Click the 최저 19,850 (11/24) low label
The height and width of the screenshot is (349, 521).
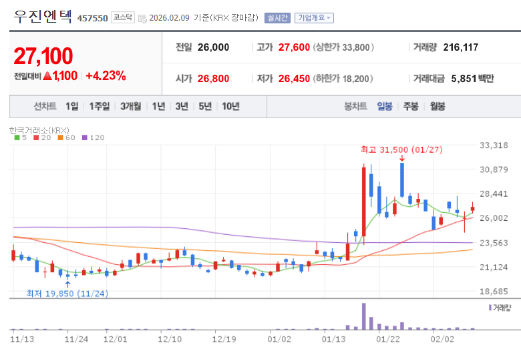click(67, 294)
